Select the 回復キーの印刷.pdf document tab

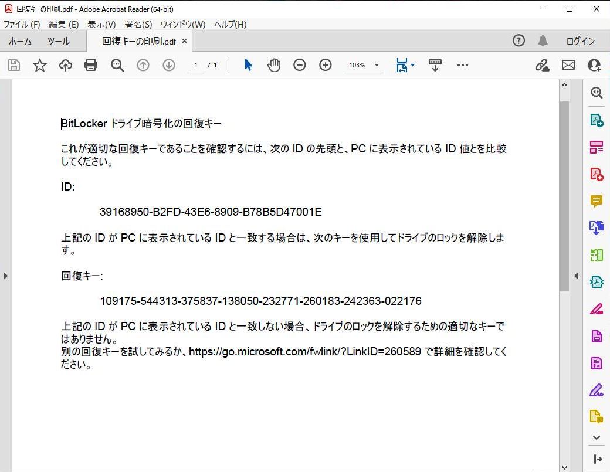point(138,41)
